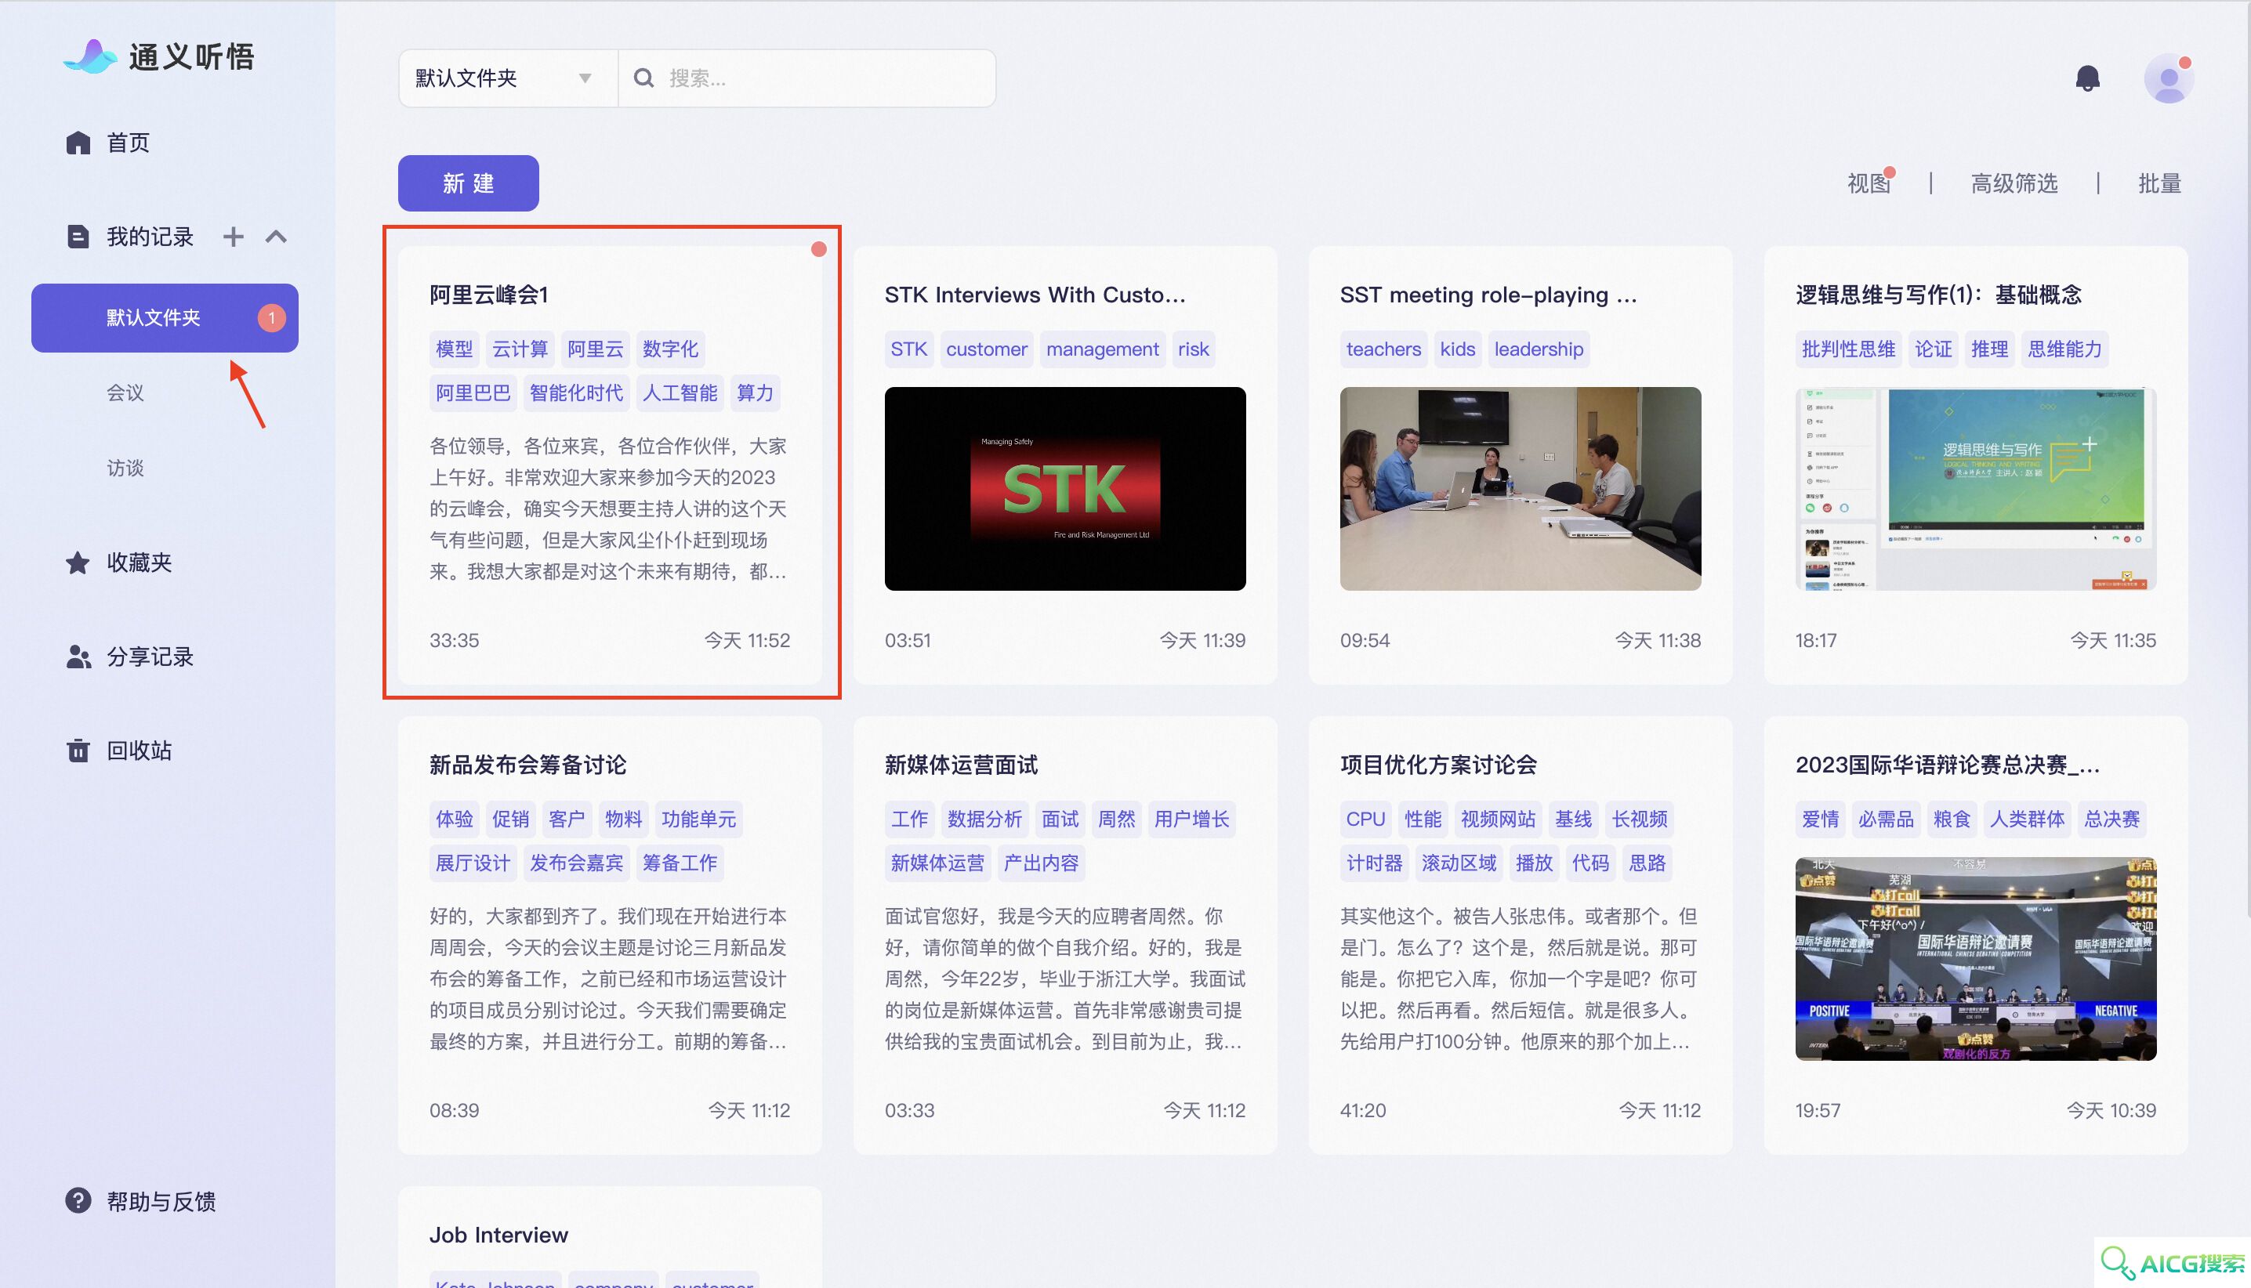Click the question mark help icon
This screenshot has width=2251, height=1288.
tap(78, 1200)
